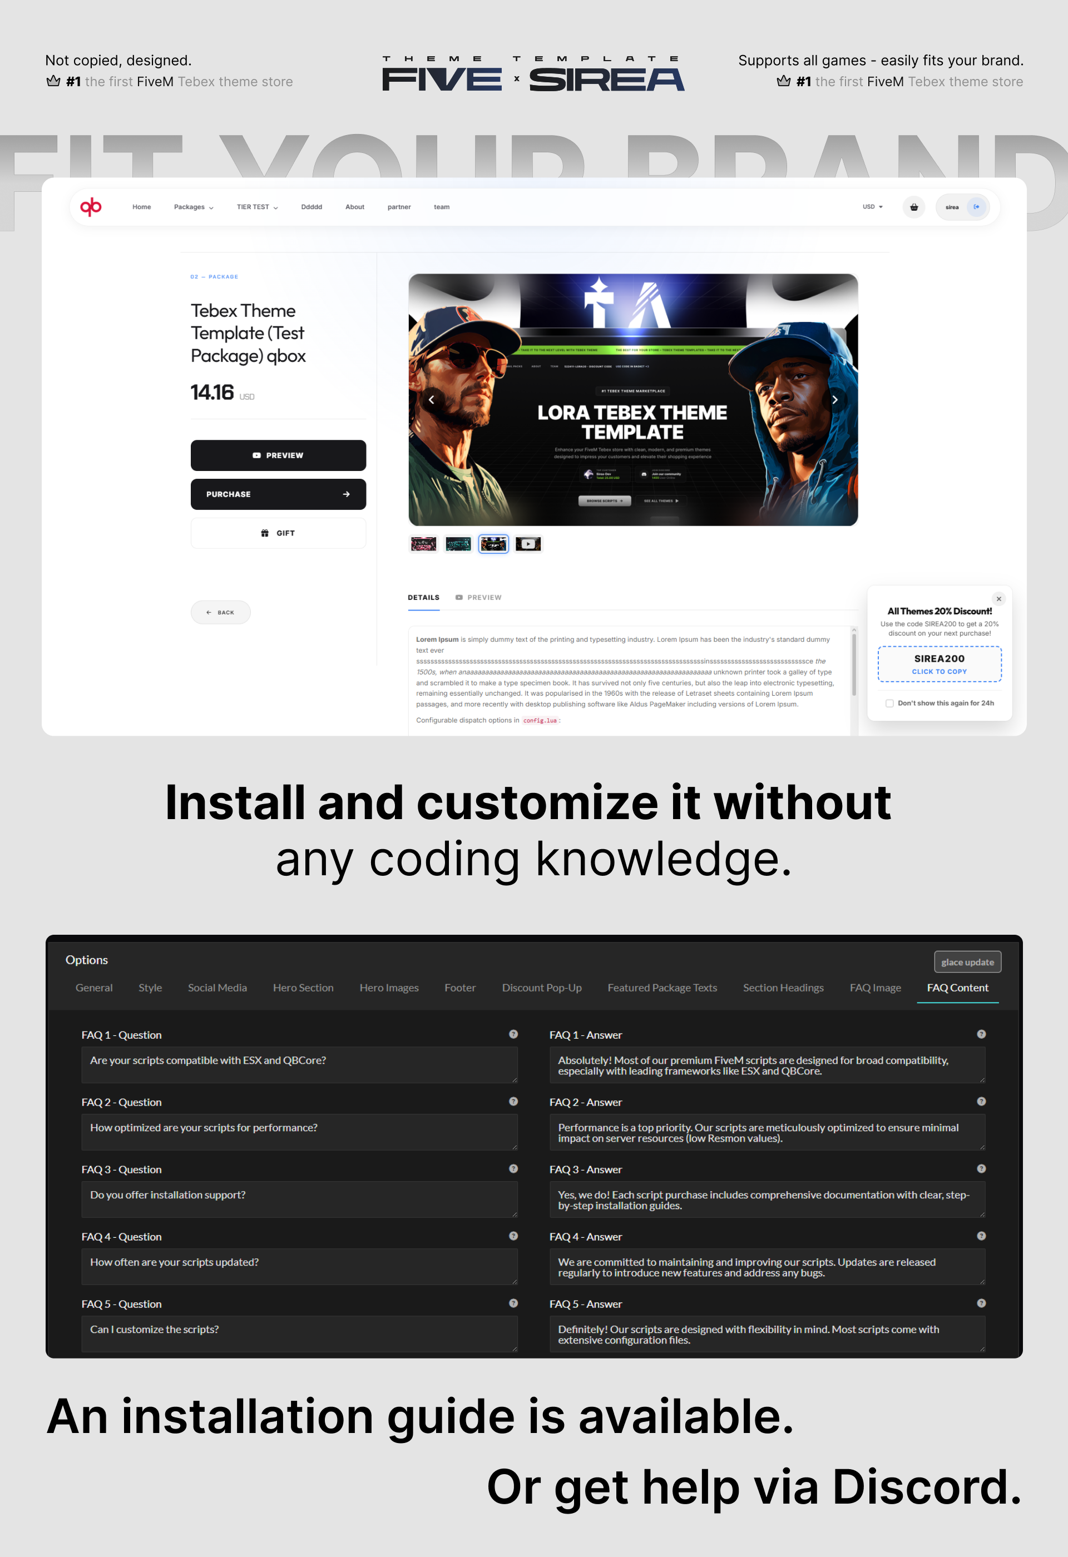The image size is (1068, 1557).
Task: Copy the SIREA200 discount code
Action: point(940,664)
